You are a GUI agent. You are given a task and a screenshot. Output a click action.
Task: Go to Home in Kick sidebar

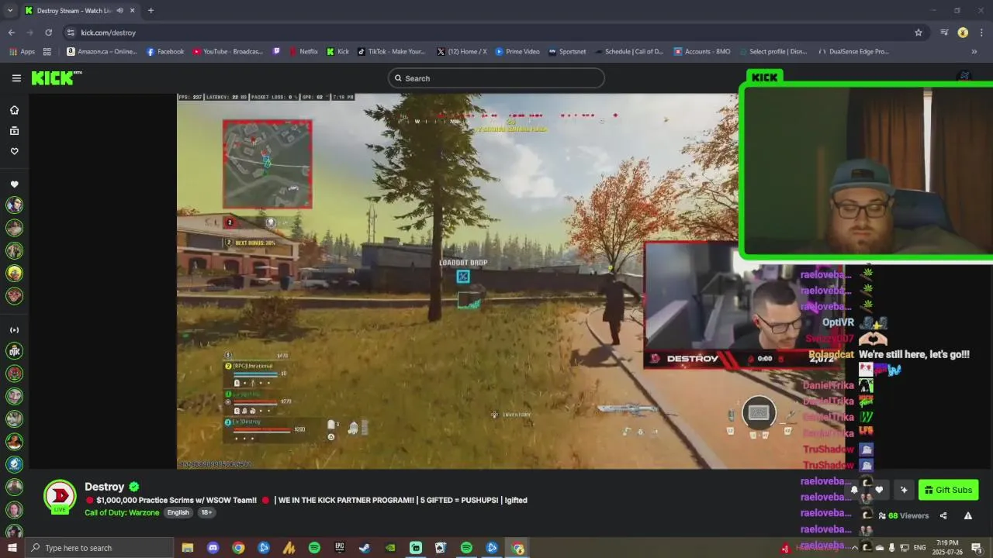click(14, 110)
